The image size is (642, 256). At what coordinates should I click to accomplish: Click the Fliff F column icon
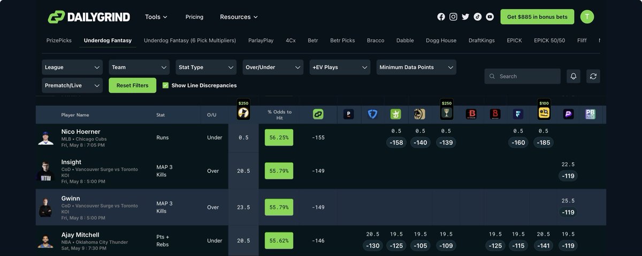click(518, 114)
